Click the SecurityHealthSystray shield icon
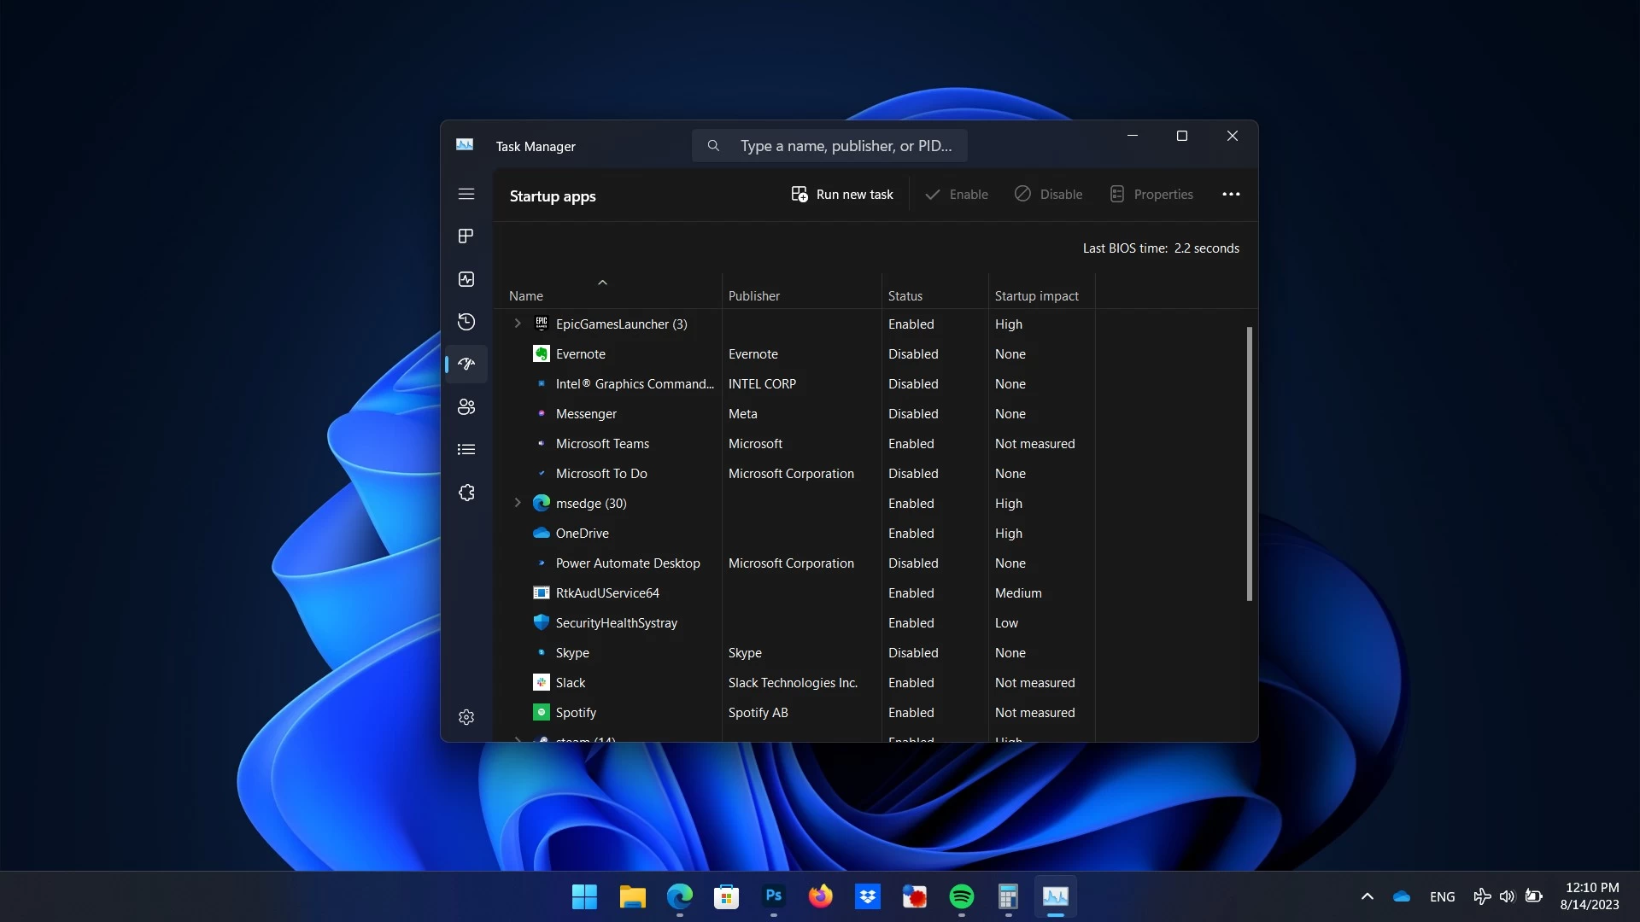The image size is (1640, 922). (x=542, y=622)
